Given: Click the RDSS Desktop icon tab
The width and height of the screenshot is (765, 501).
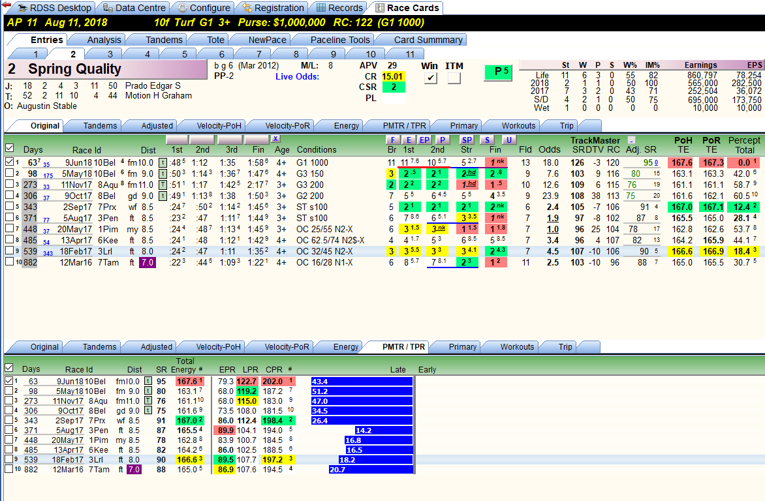Looking at the screenshot, I should pos(54,8).
